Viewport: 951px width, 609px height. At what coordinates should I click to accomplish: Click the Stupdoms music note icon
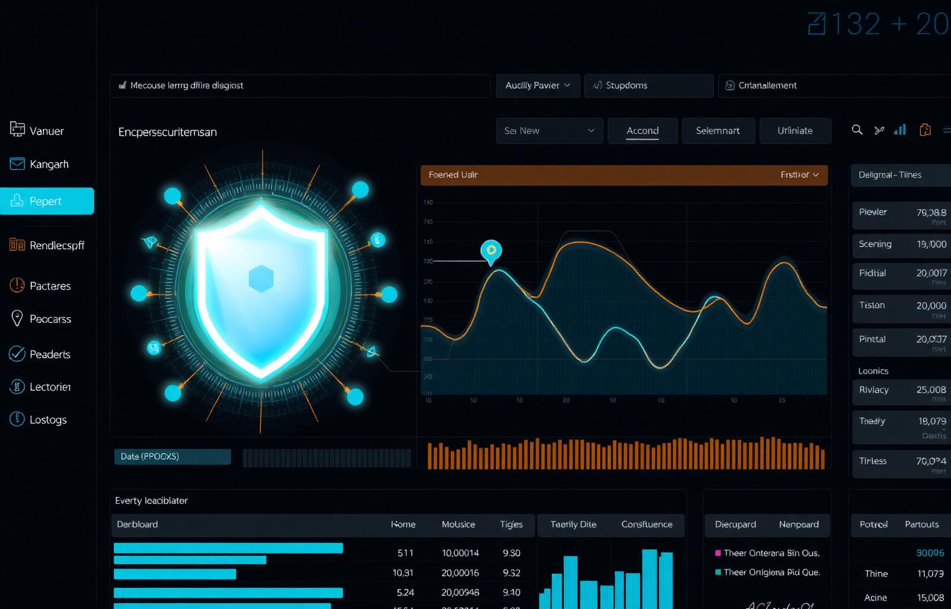pyautogui.click(x=597, y=86)
